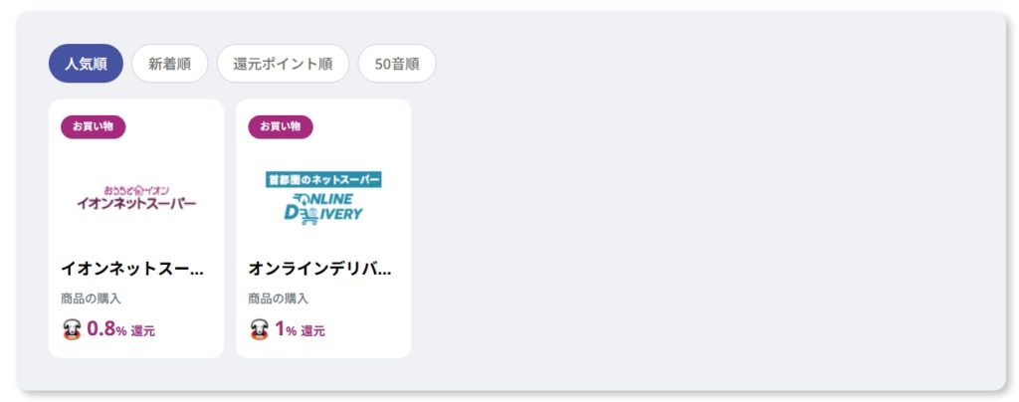Open the イオンネットスー… card title
The image size is (1019, 402).
tap(132, 269)
